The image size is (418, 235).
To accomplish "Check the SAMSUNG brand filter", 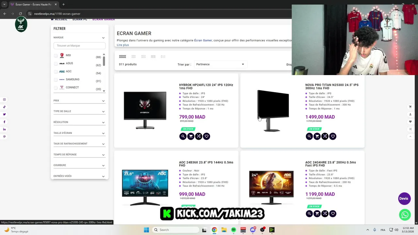I will 56,80.
